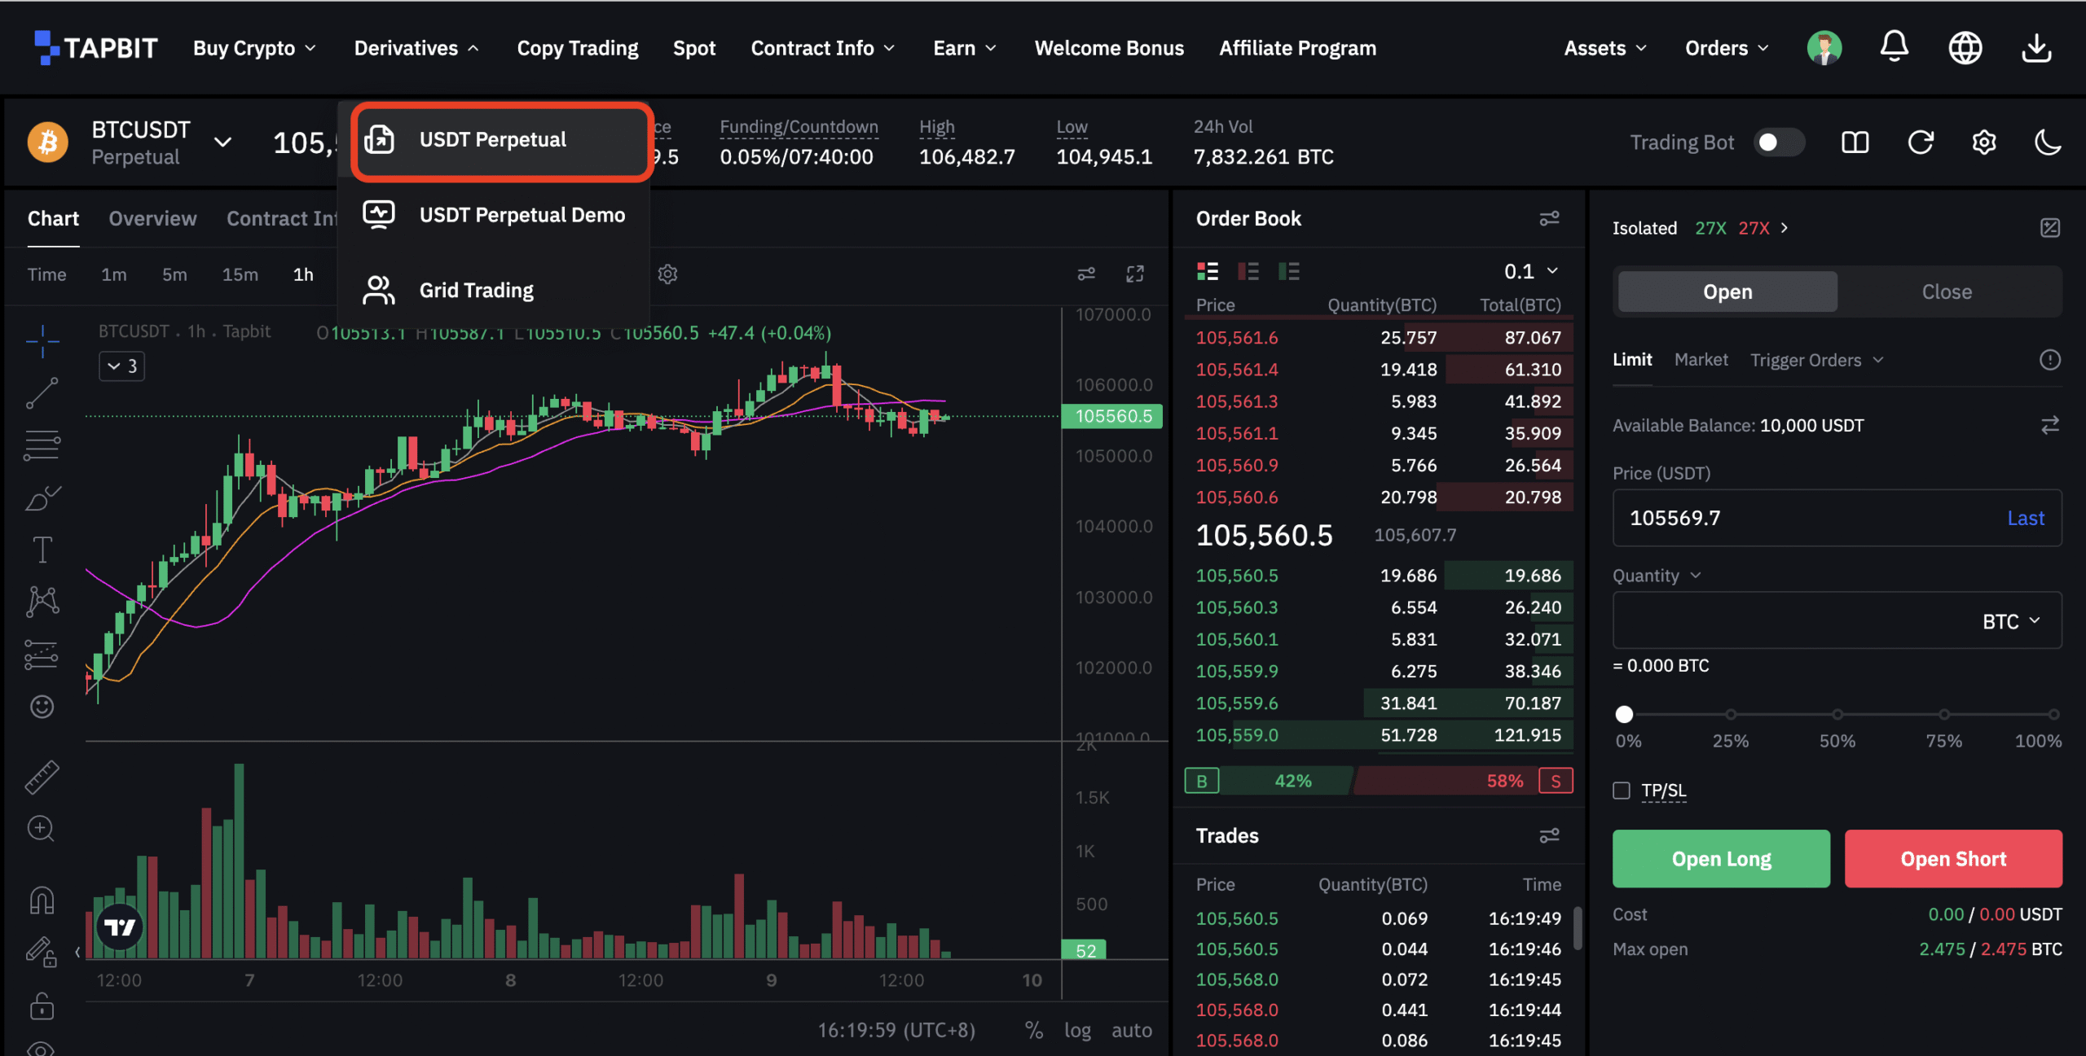This screenshot has height=1056, width=2086.
Task: Select USDT Perpetual Demo menu item
Action: (x=521, y=215)
